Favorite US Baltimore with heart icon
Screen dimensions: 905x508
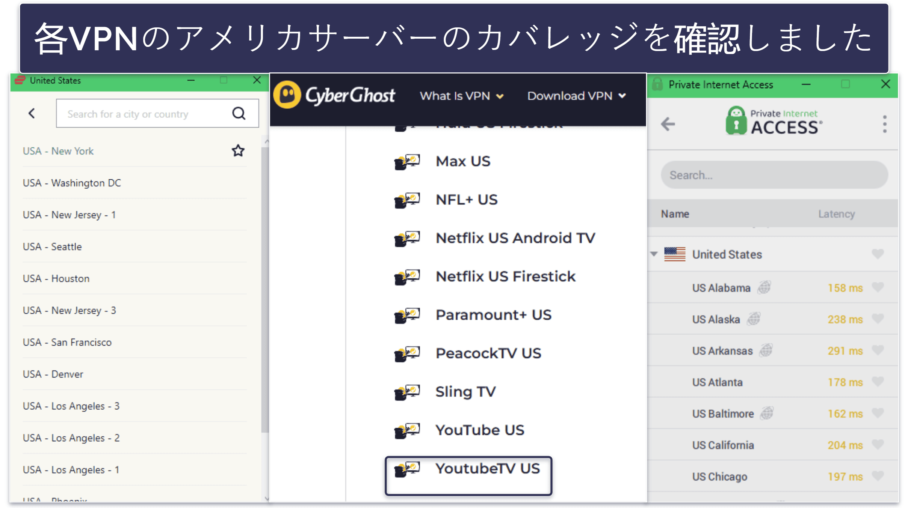(x=878, y=413)
